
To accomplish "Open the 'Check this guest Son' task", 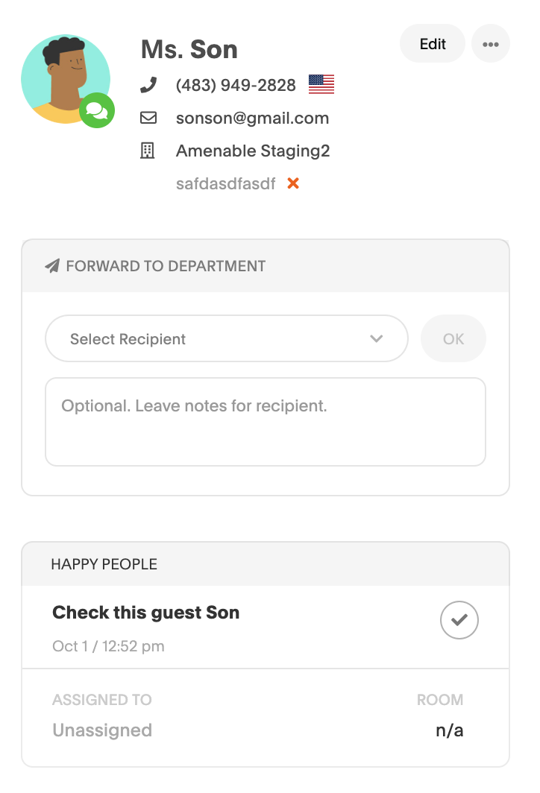I will (146, 613).
